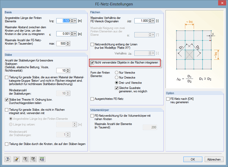Click the 'Form der Finiten Elemente:' label

coord(100,74)
